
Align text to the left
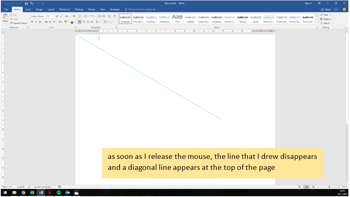(80, 22)
